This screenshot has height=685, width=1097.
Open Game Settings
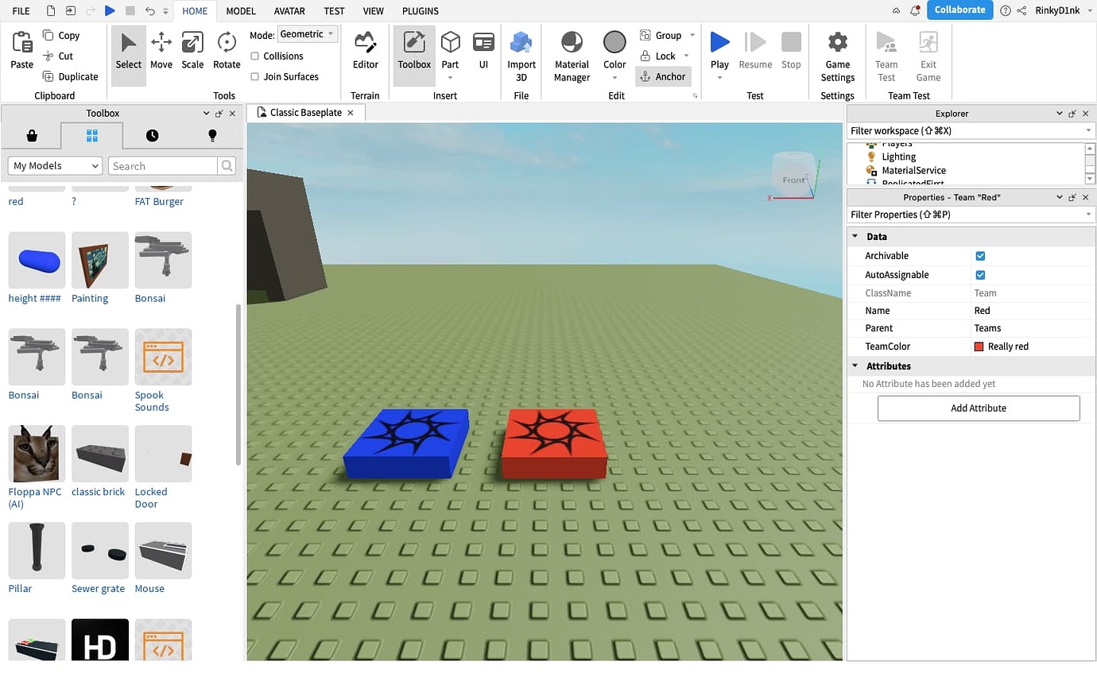pos(837,53)
